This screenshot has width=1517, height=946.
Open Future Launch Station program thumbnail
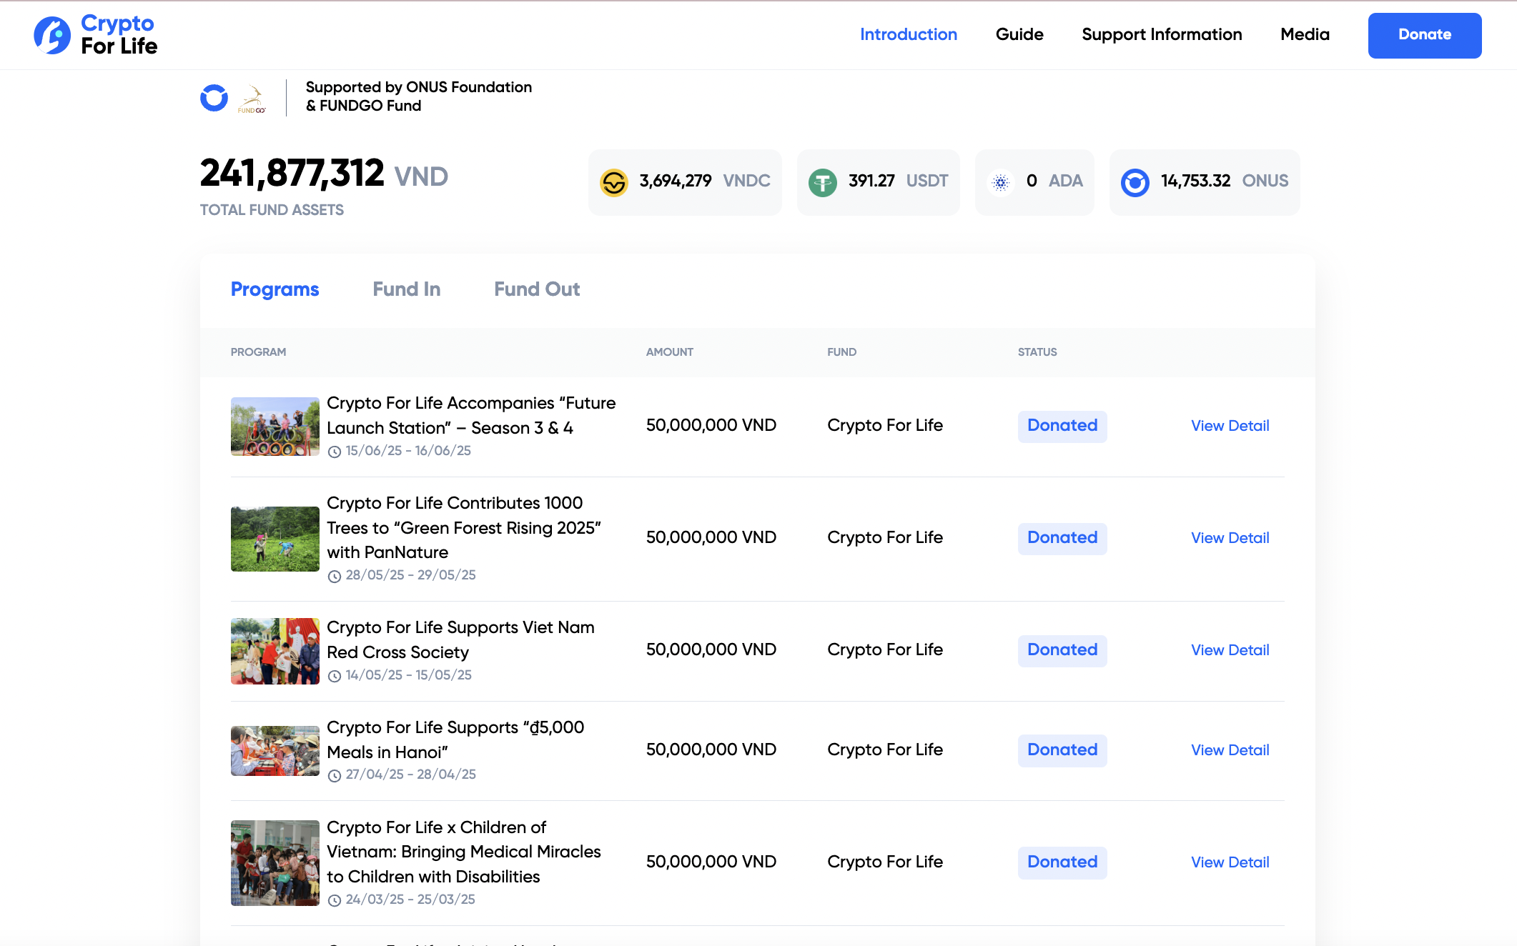(275, 426)
